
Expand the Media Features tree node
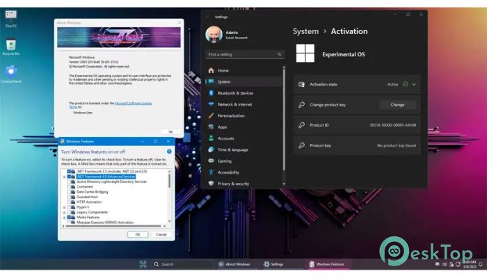[x=64, y=218]
